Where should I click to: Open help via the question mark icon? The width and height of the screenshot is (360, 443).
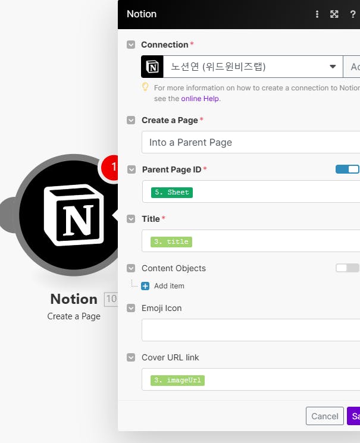click(353, 14)
